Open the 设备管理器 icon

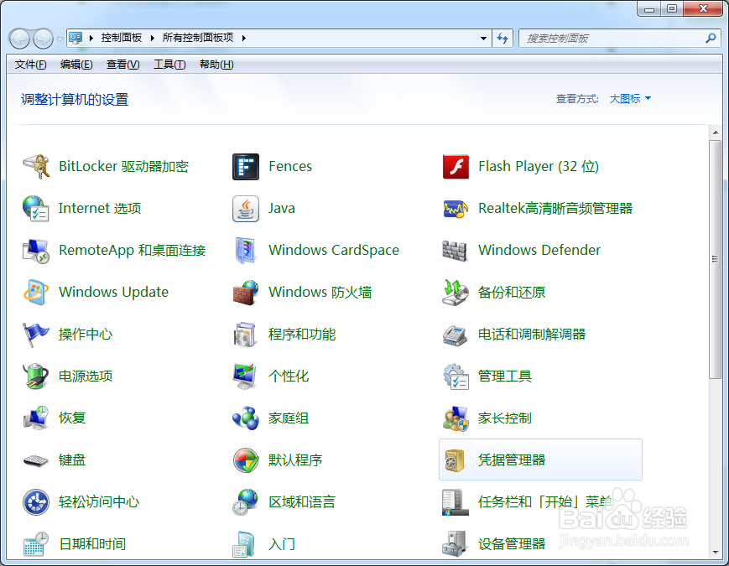[x=456, y=543]
